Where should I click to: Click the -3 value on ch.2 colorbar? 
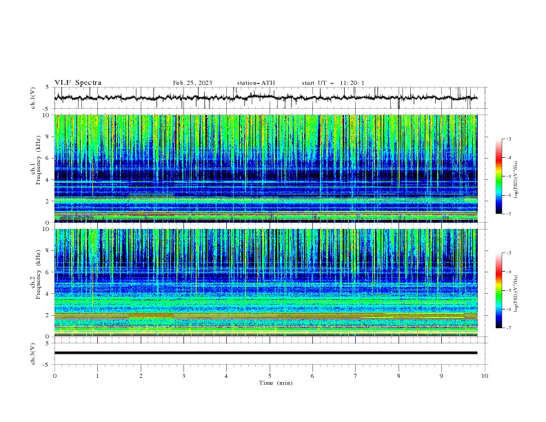pos(508,253)
